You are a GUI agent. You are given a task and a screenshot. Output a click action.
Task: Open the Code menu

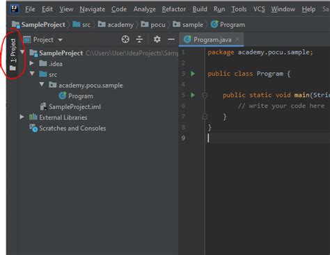[x=119, y=9]
